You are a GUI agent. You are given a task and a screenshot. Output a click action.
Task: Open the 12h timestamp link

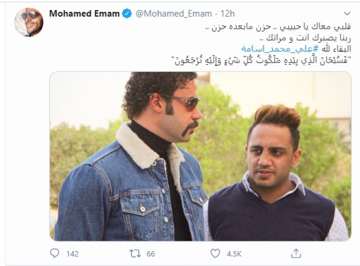[227, 14]
